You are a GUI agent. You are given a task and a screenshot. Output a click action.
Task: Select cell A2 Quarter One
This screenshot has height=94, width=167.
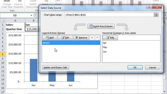(15, 29)
